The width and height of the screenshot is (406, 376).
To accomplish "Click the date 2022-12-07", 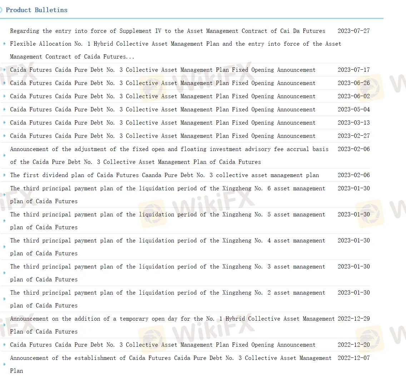I will [354, 358].
